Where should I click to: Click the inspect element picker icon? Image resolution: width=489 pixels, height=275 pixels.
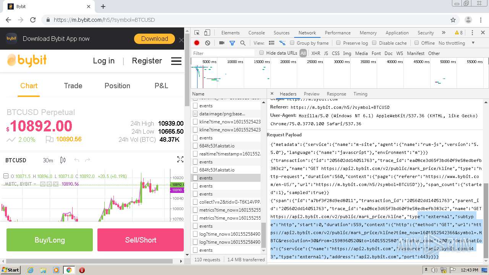point(197,33)
